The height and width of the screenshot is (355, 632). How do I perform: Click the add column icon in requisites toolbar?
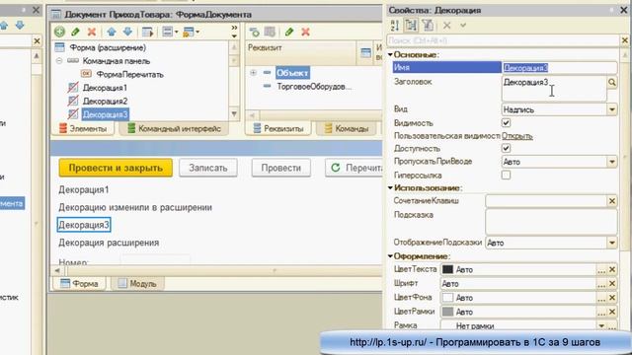point(270,32)
